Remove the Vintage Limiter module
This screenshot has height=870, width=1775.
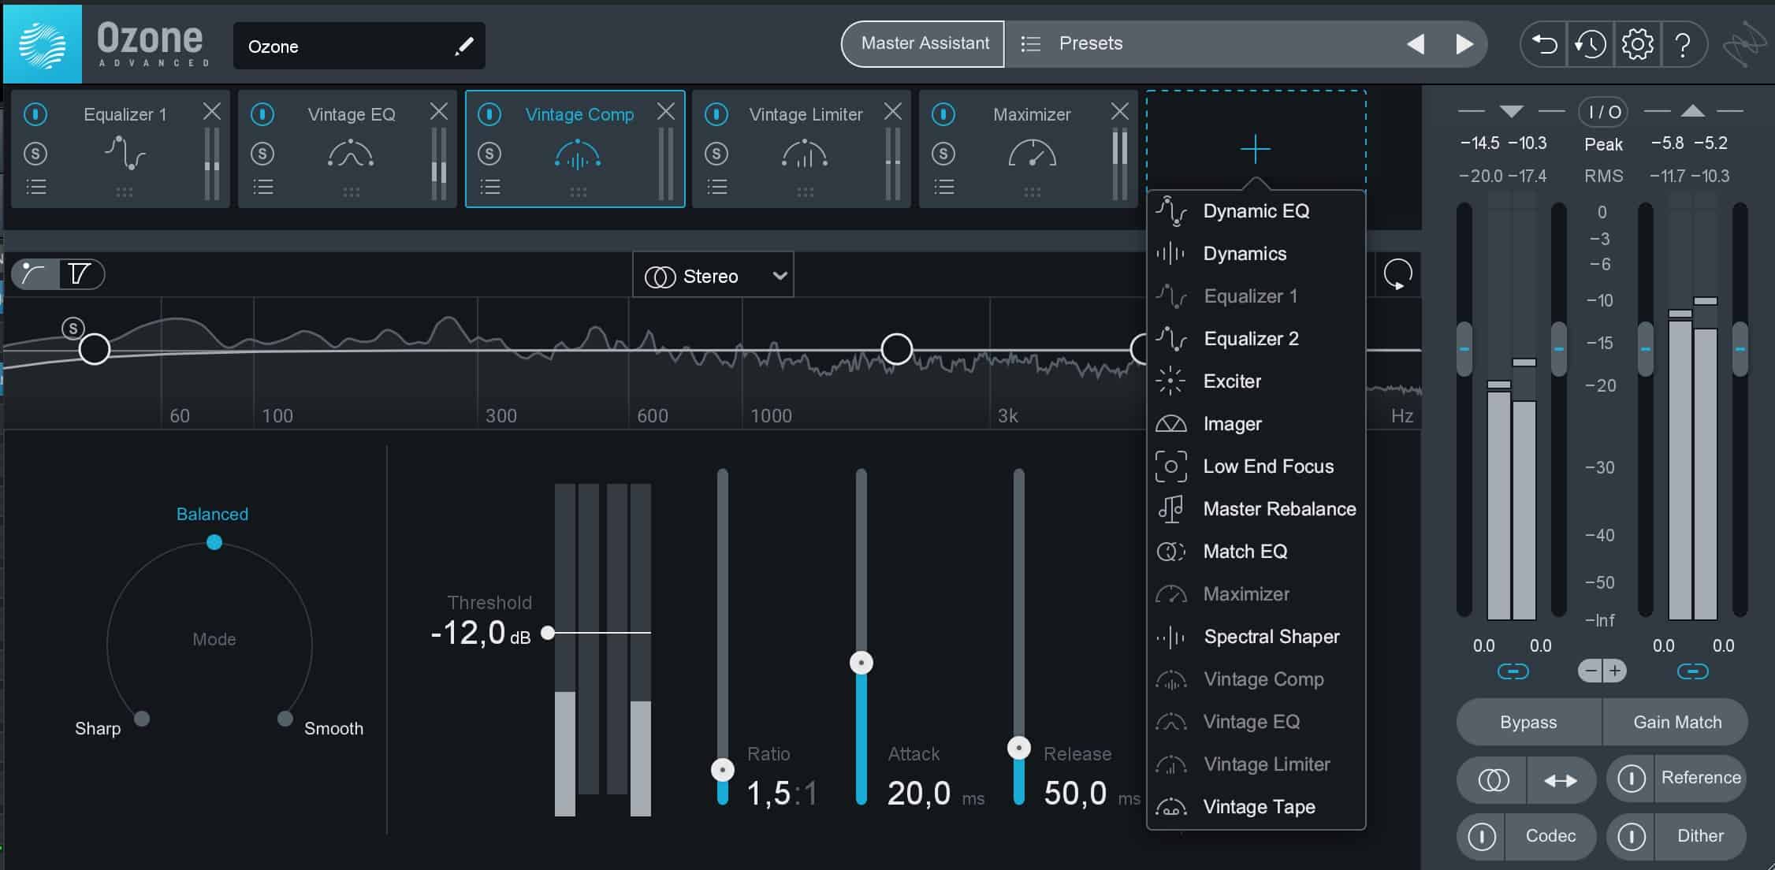click(x=892, y=112)
